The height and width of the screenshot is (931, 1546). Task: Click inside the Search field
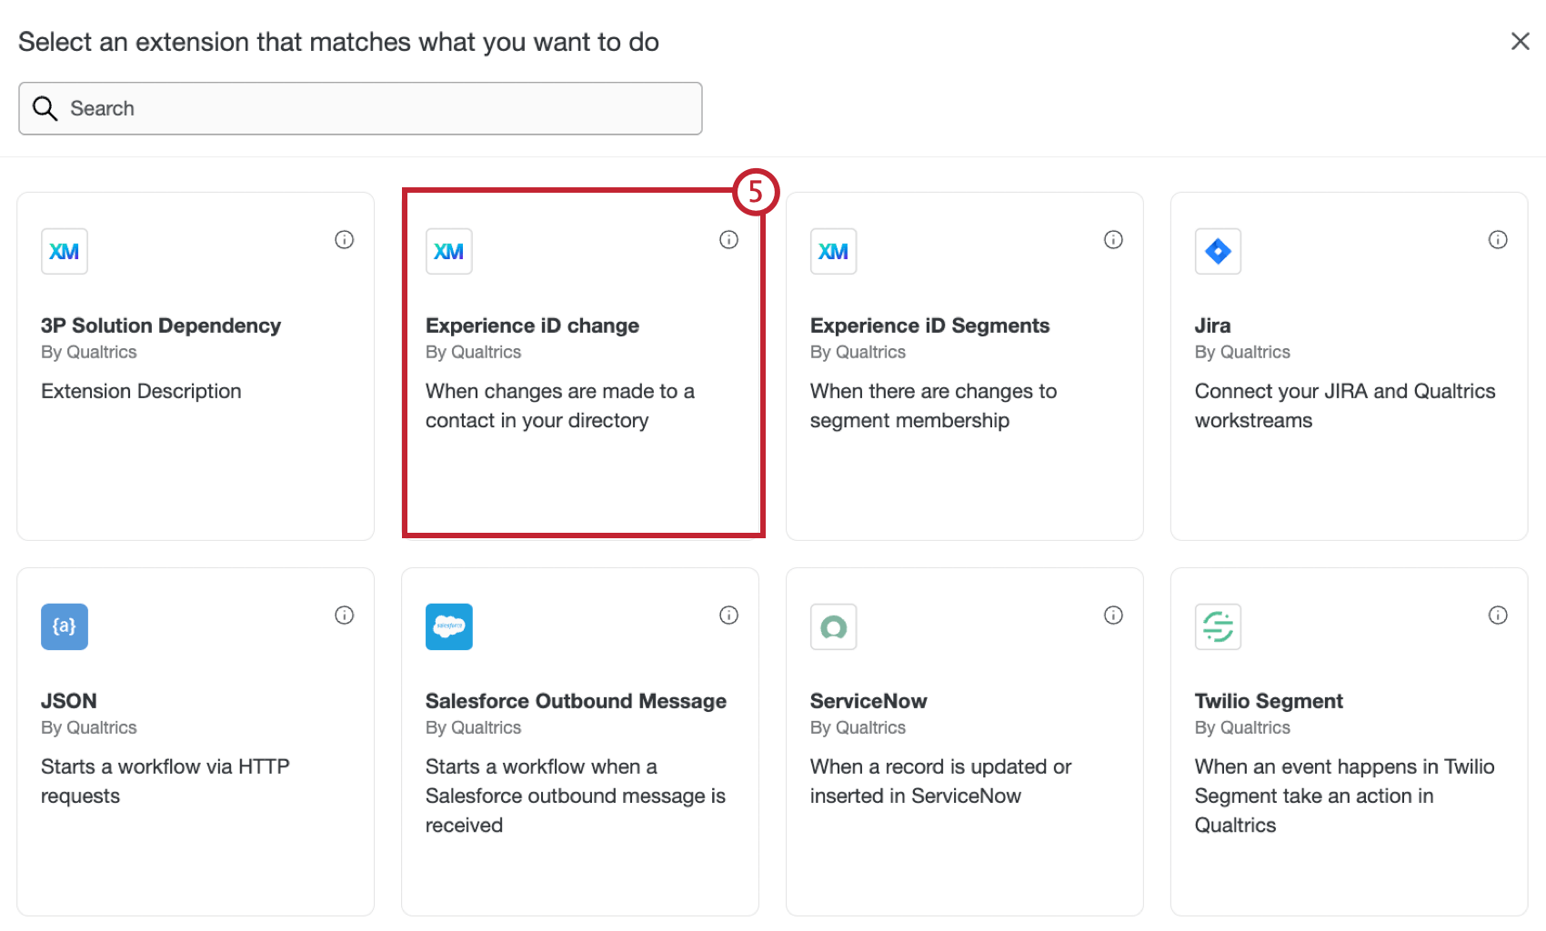tap(359, 108)
